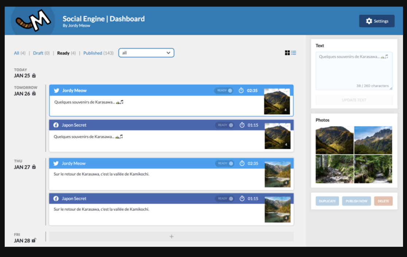This screenshot has height=257, width=407.
Task: Open the rocky peak blue-sky photo in Photos
Action: (373, 140)
